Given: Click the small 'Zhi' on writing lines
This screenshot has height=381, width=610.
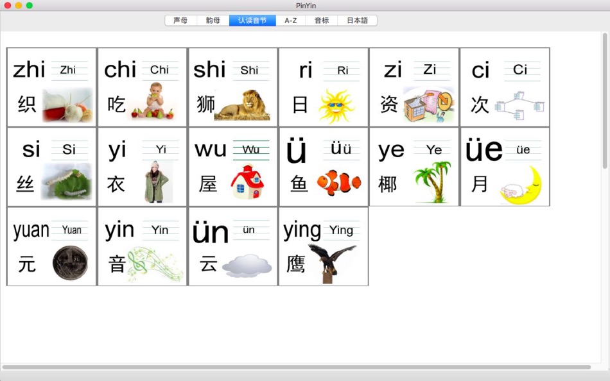Looking at the screenshot, I should 67,70.
